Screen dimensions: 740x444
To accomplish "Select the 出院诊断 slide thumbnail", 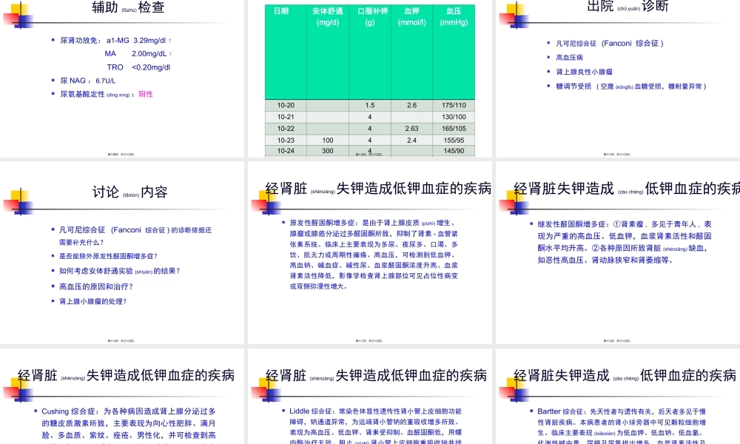I will point(616,78).
